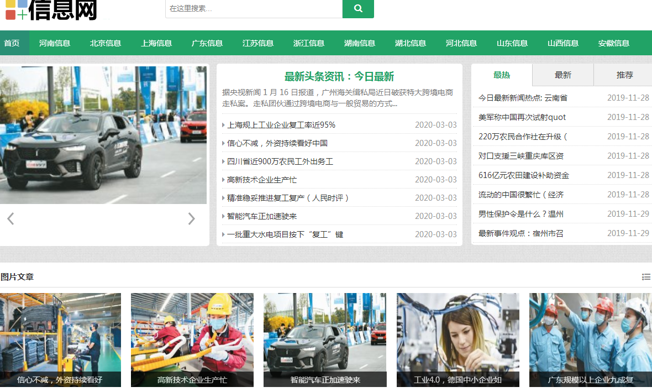Click the next slide arrow on carousel
Screen dimensions: 652x392
point(191,219)
